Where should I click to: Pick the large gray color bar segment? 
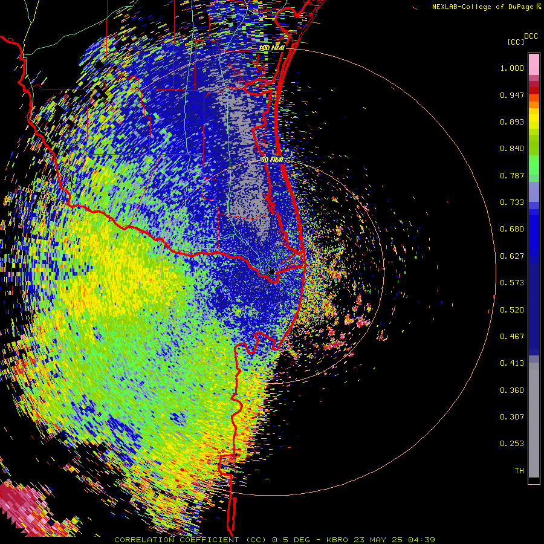pyautogui.click(x=534, y=420)
